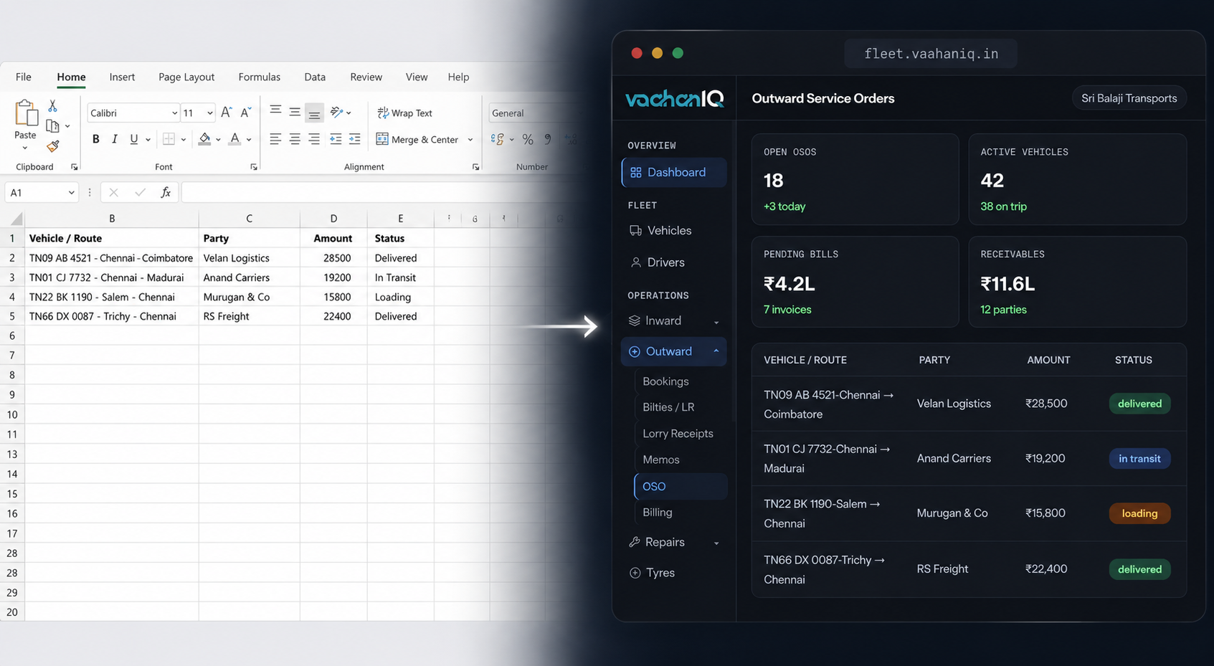Click the Excel formula bar input field

pos(380,192)
